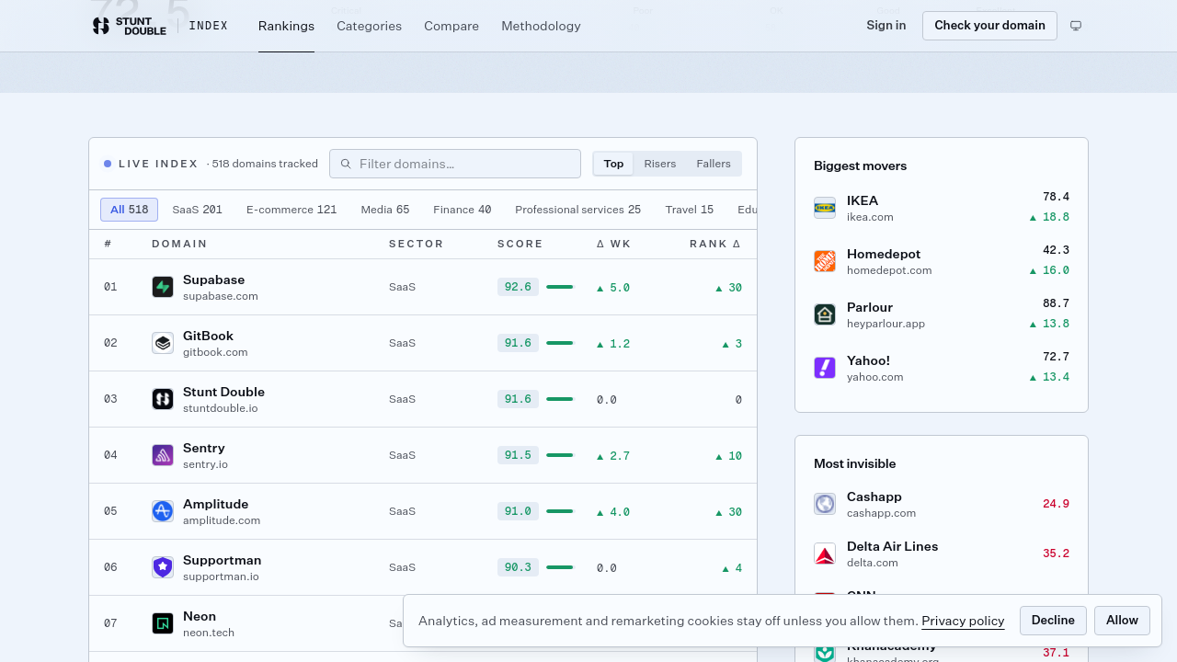This screenshot has height=662, width=1177.
Task: Open the Privacy policy link
Action: [x=963, y=621]
